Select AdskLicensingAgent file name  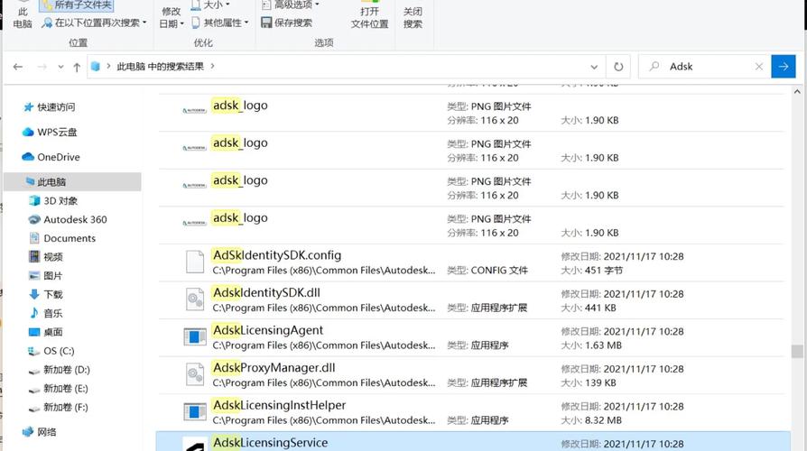click(267, 330)
